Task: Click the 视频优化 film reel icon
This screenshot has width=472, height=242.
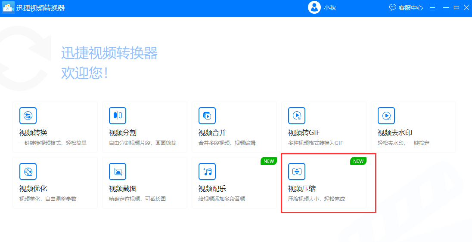Action: 28,172
